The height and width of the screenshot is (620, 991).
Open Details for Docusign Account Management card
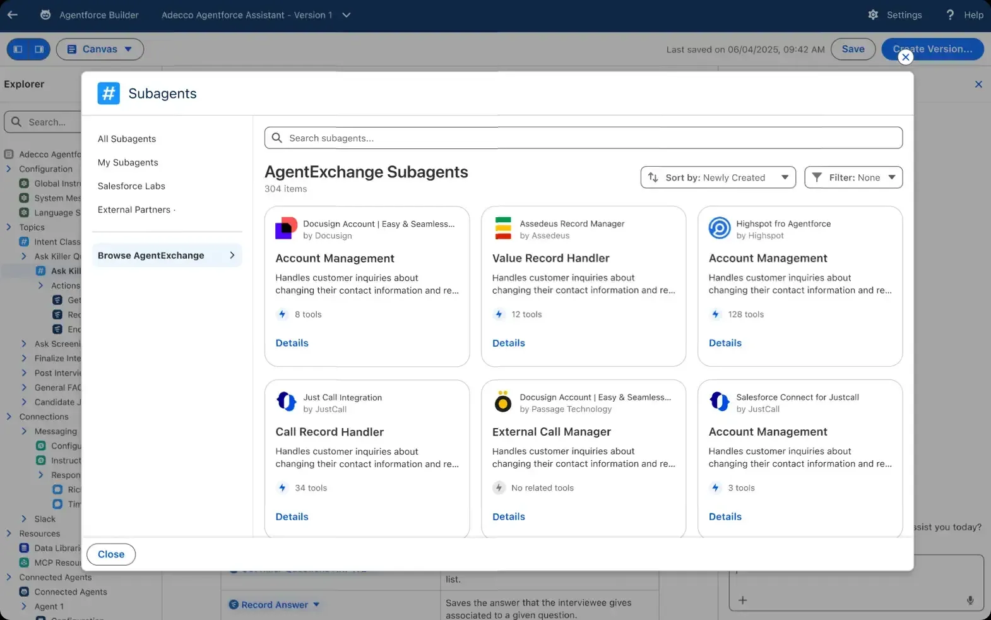(x=292, y=343)
